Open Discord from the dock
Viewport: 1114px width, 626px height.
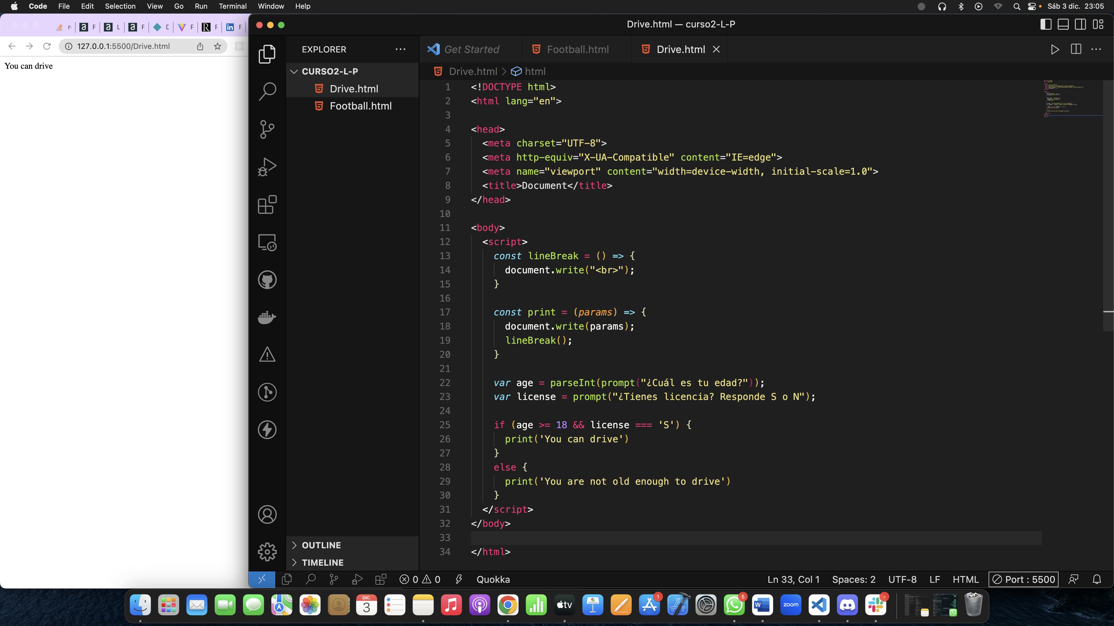[847, 605]
